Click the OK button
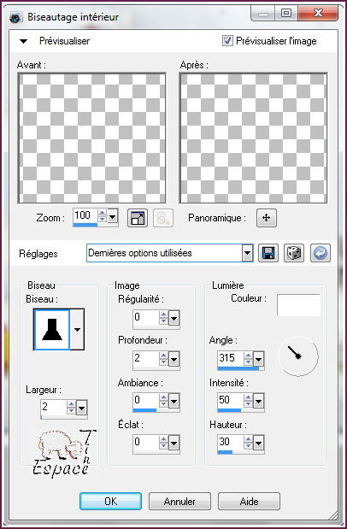 click(111, 502)
